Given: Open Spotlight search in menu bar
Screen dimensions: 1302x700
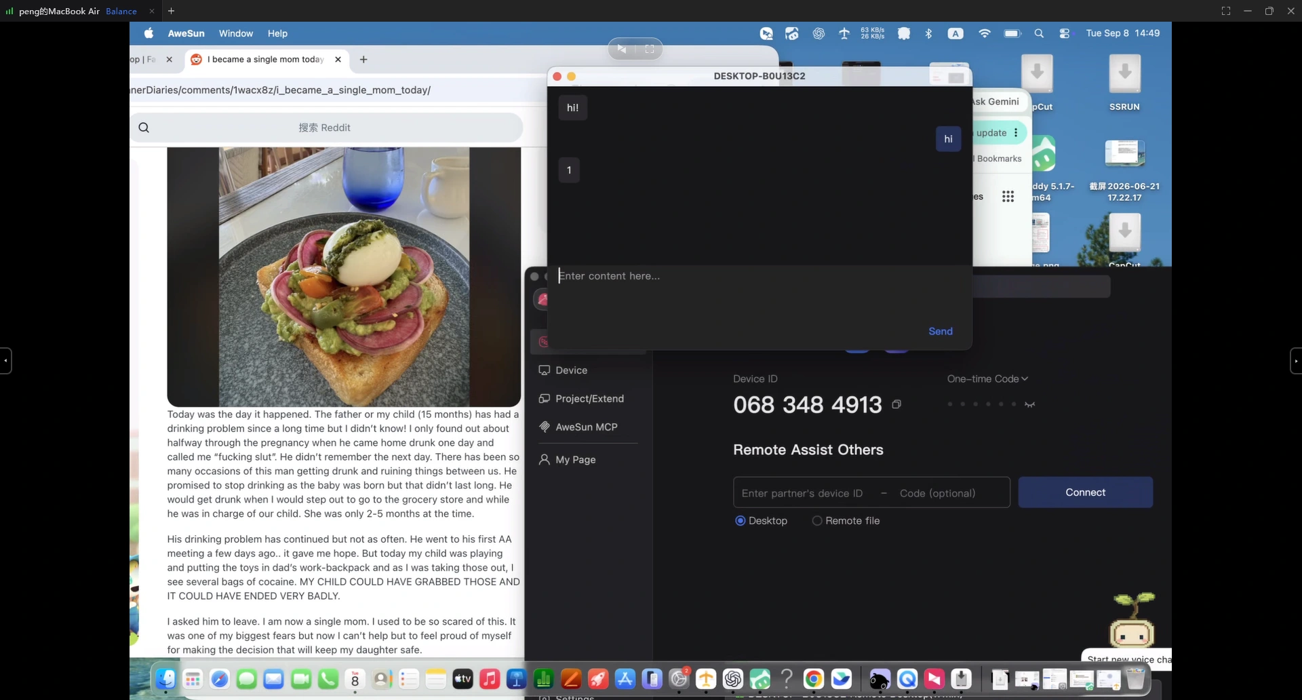Looking at the screenshot, I should pos(1039,33).
